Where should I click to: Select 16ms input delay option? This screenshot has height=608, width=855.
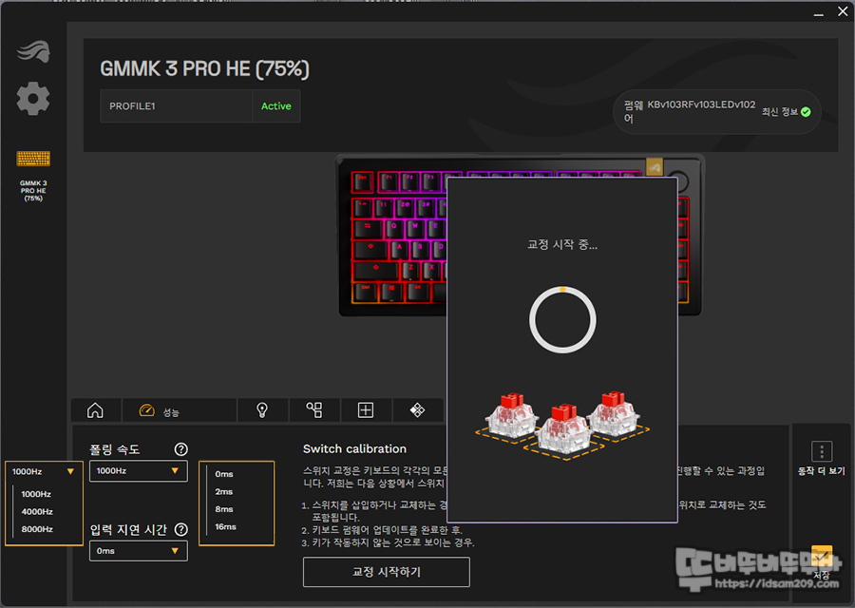(x=226, y=526)
